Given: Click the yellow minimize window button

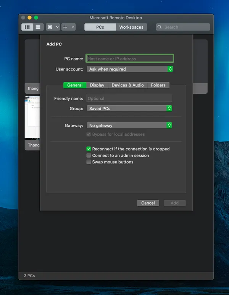Looking at the screenshot, I should click(29, 18).
